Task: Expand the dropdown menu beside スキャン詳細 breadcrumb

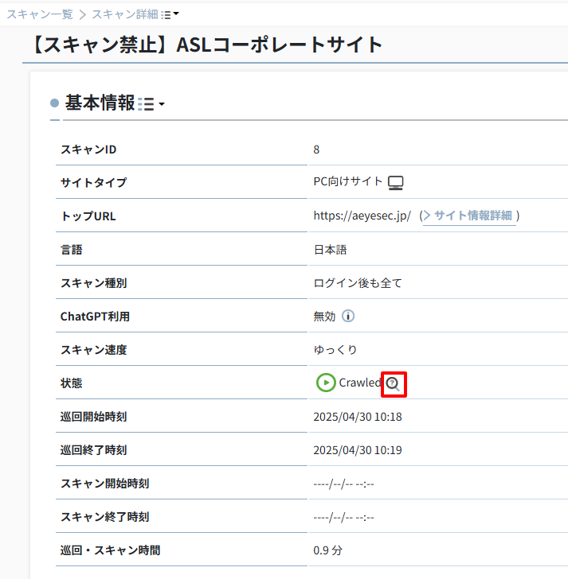Action: [170, 14]
